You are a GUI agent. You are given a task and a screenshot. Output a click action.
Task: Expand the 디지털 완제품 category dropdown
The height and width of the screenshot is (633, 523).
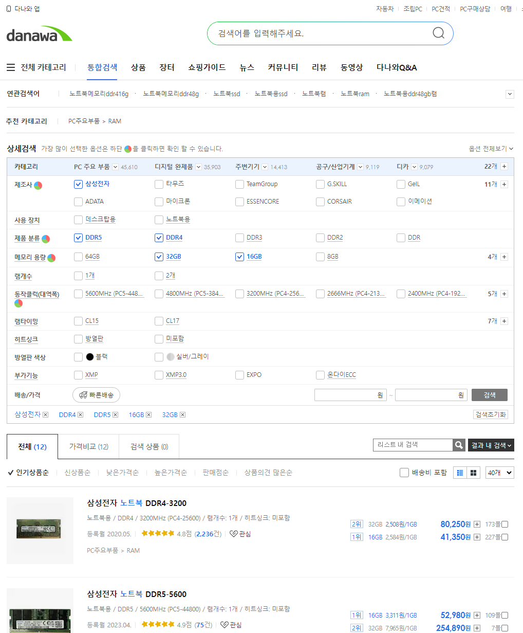point(198,167)
